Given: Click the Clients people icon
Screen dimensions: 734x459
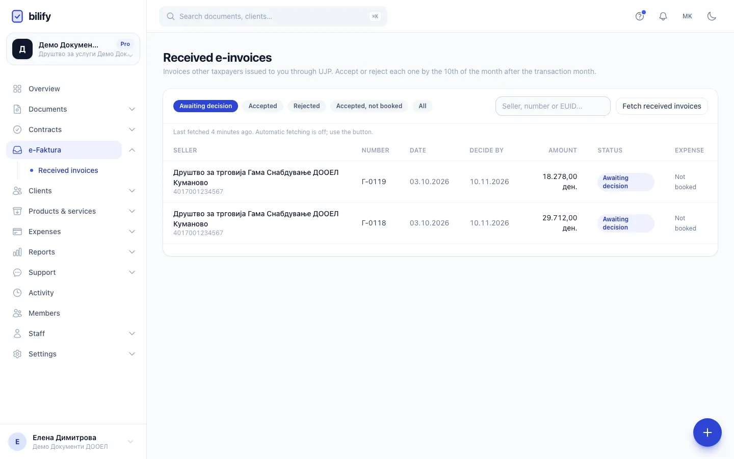Looking at the screenshot, I should 17,191.
